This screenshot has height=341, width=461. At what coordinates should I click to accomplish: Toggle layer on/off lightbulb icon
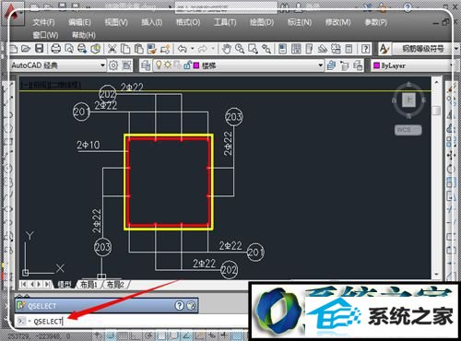(159, 65)
